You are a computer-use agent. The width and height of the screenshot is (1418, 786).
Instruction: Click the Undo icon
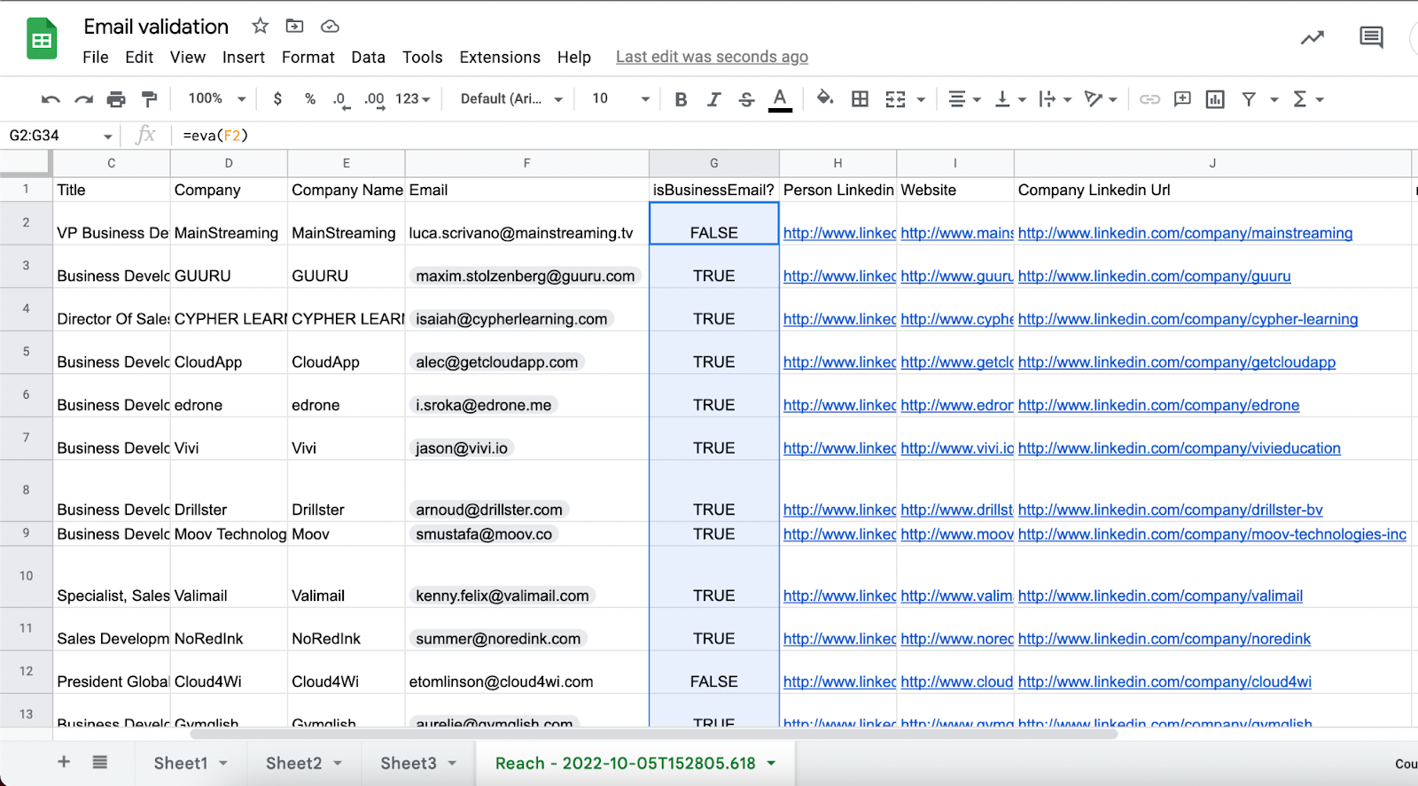pos(51,99)
